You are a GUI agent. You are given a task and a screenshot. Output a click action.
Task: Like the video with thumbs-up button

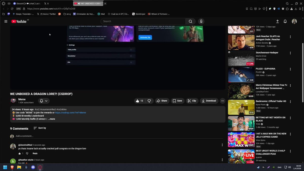coord(140,101)
